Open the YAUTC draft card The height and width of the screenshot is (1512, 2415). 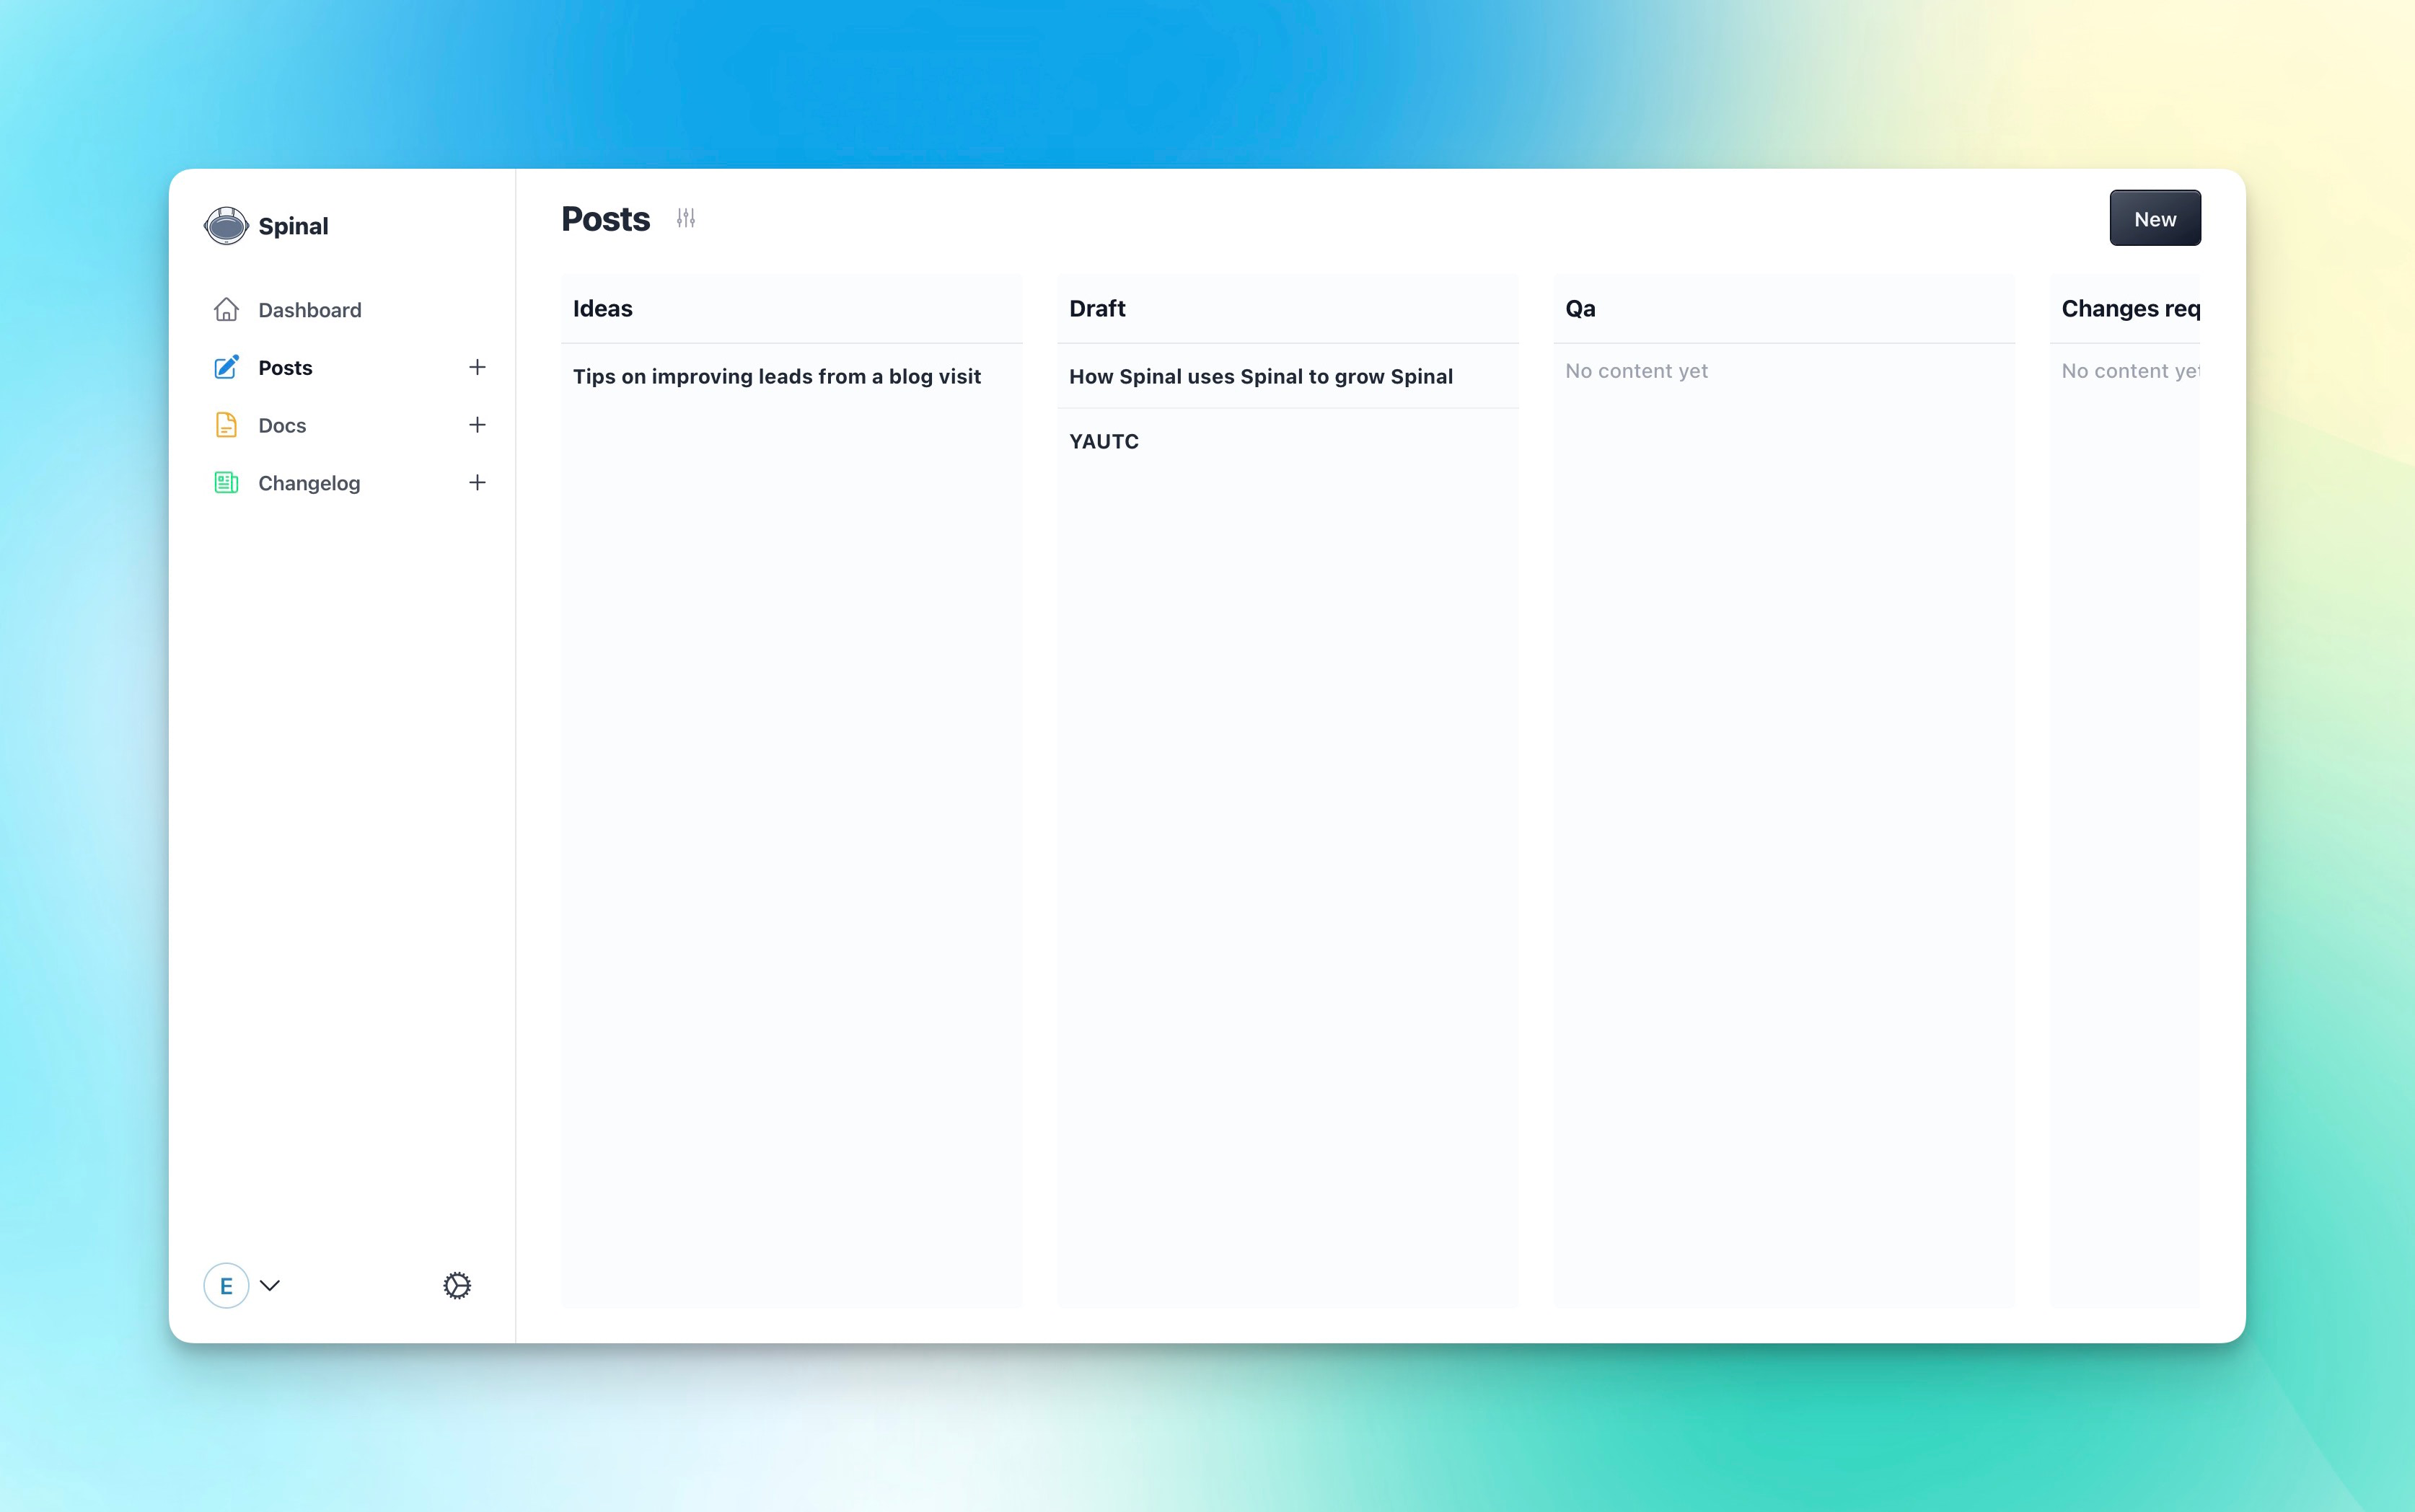(x=1104, y=441)
